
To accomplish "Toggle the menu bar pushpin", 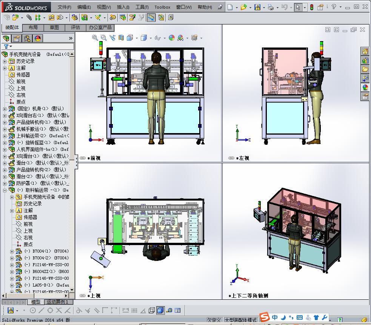I will tap(220, 7).
